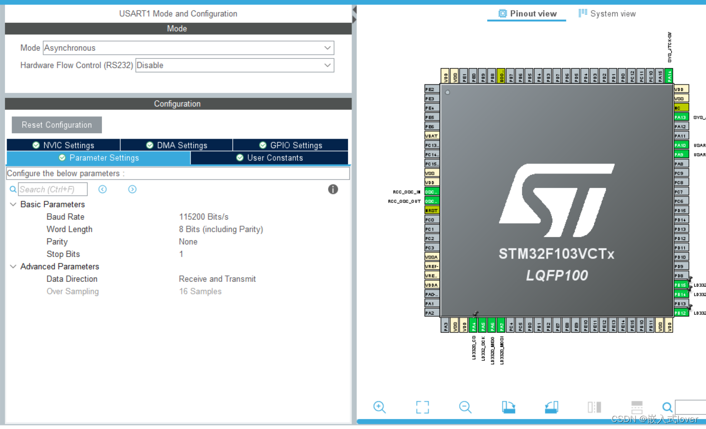Change Parity value None
The height and width of the screenshot is (429, 706).
click(x=188, y=242)
